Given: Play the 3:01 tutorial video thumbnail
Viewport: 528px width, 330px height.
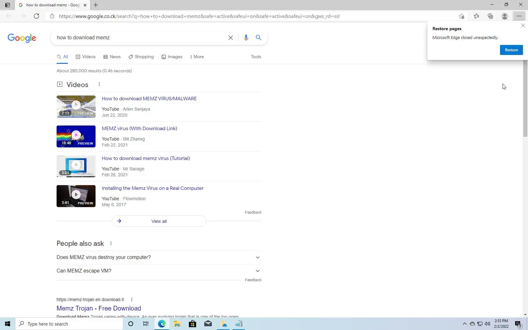Looking at the screenshot, I should coord(76,166).
